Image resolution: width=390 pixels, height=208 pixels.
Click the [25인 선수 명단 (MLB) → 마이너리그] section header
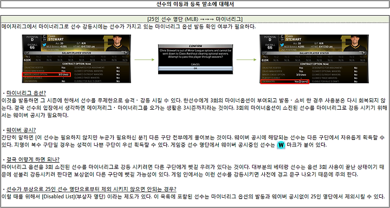click(x=195, y=19)
